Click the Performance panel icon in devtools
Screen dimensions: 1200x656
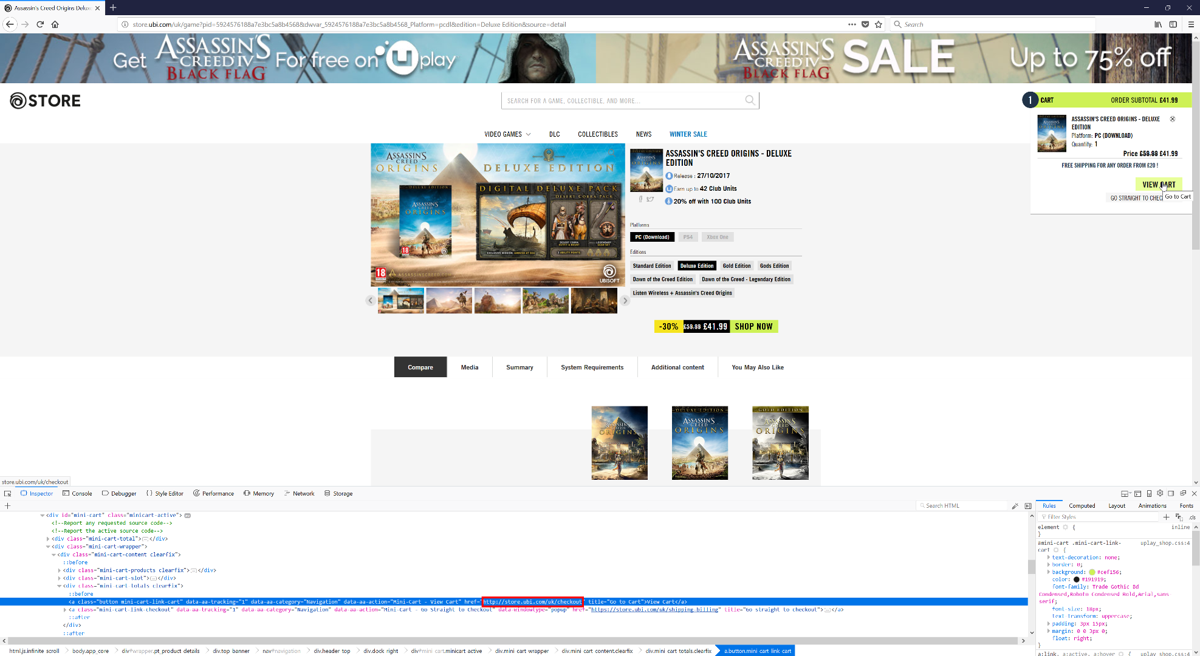pos(214,493)
